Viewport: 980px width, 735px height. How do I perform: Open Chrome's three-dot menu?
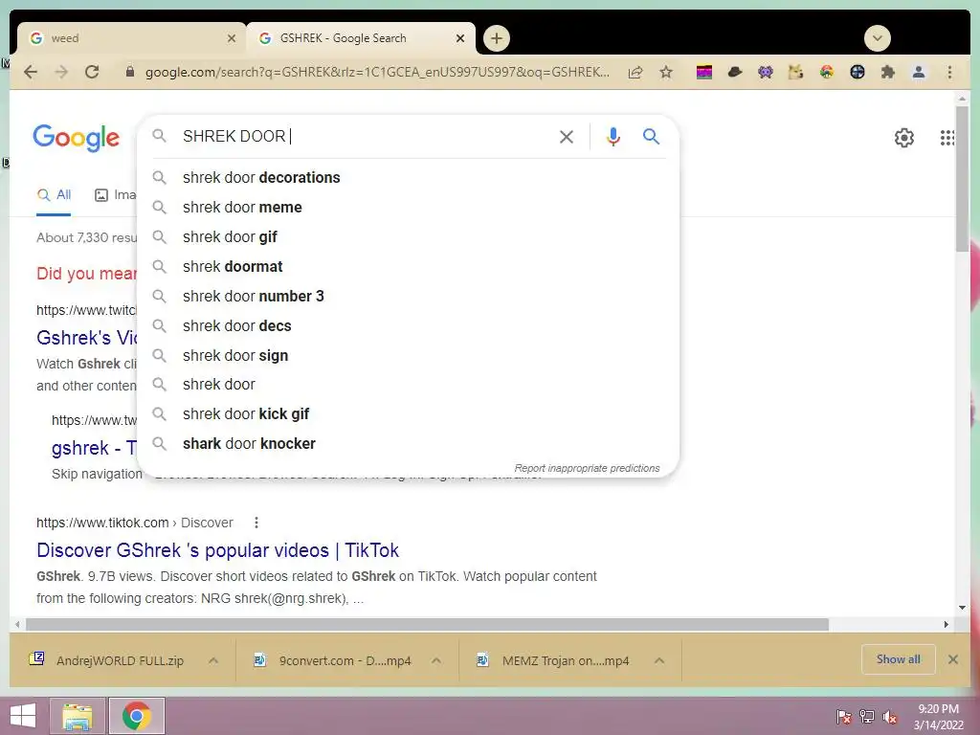pos(949,72)
